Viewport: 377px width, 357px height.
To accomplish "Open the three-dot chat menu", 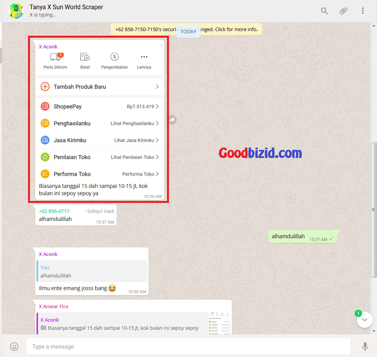I will pyautogui.click(x=363, y=11).
